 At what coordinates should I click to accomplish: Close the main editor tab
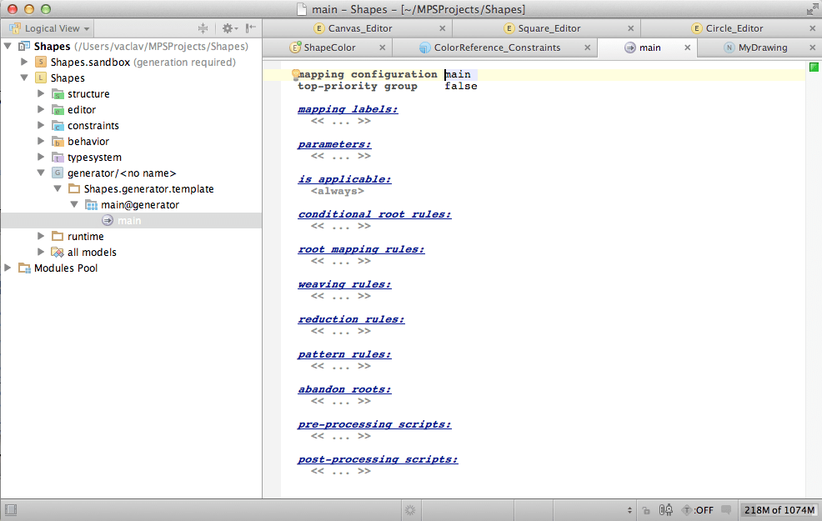coord(687,48)
